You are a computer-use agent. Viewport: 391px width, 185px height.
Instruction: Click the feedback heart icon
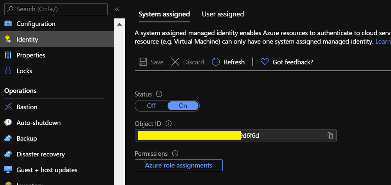(x=265, y=62)
